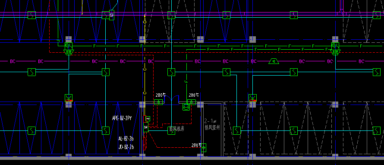Click the APE-B2-2PY panel label
Viewport: 384px width, 165px height.
[x=122, y=118]
